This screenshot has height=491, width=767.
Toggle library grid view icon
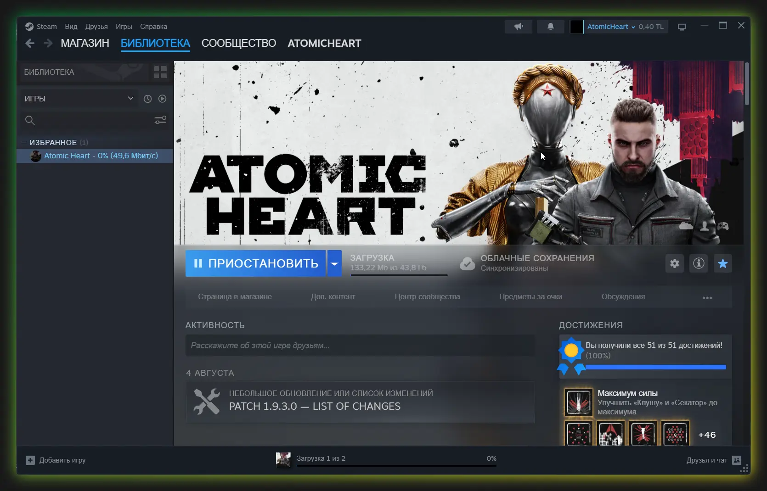(160, 72)
